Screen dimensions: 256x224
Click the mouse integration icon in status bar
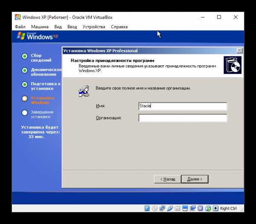[x=208, y=209]
